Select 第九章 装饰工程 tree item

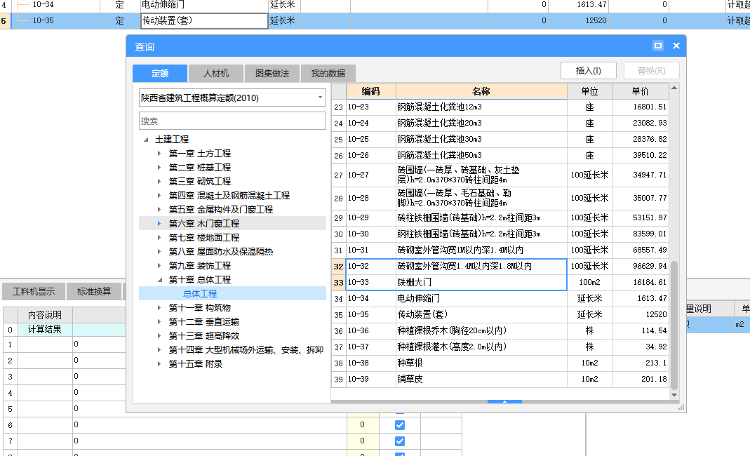coord(199,266)
